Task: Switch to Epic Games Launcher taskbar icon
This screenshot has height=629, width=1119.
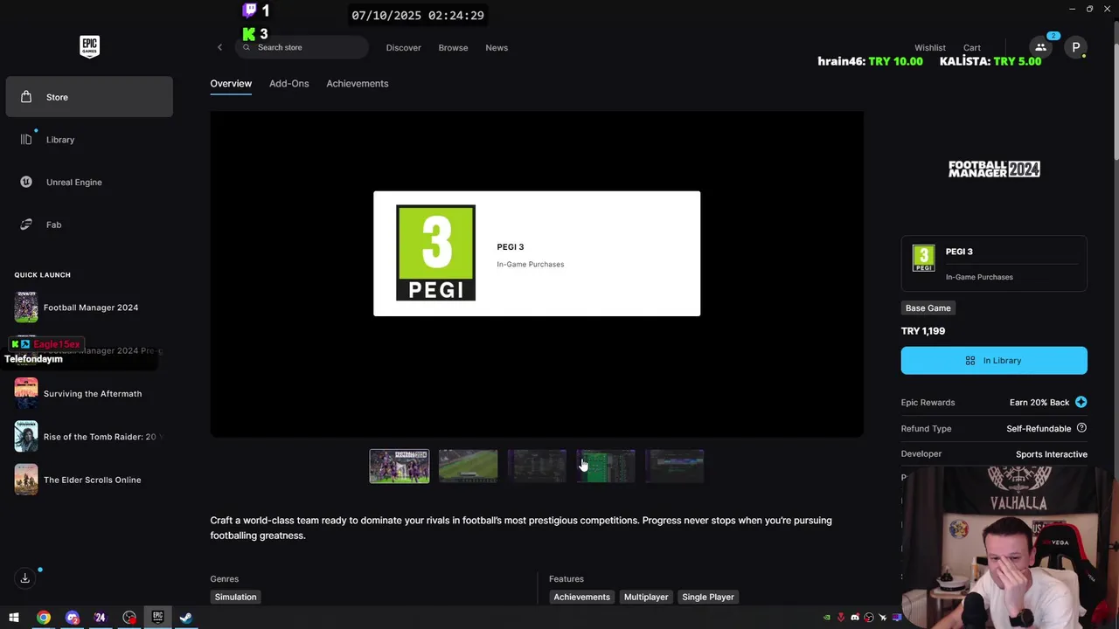Action: (157, 618)
